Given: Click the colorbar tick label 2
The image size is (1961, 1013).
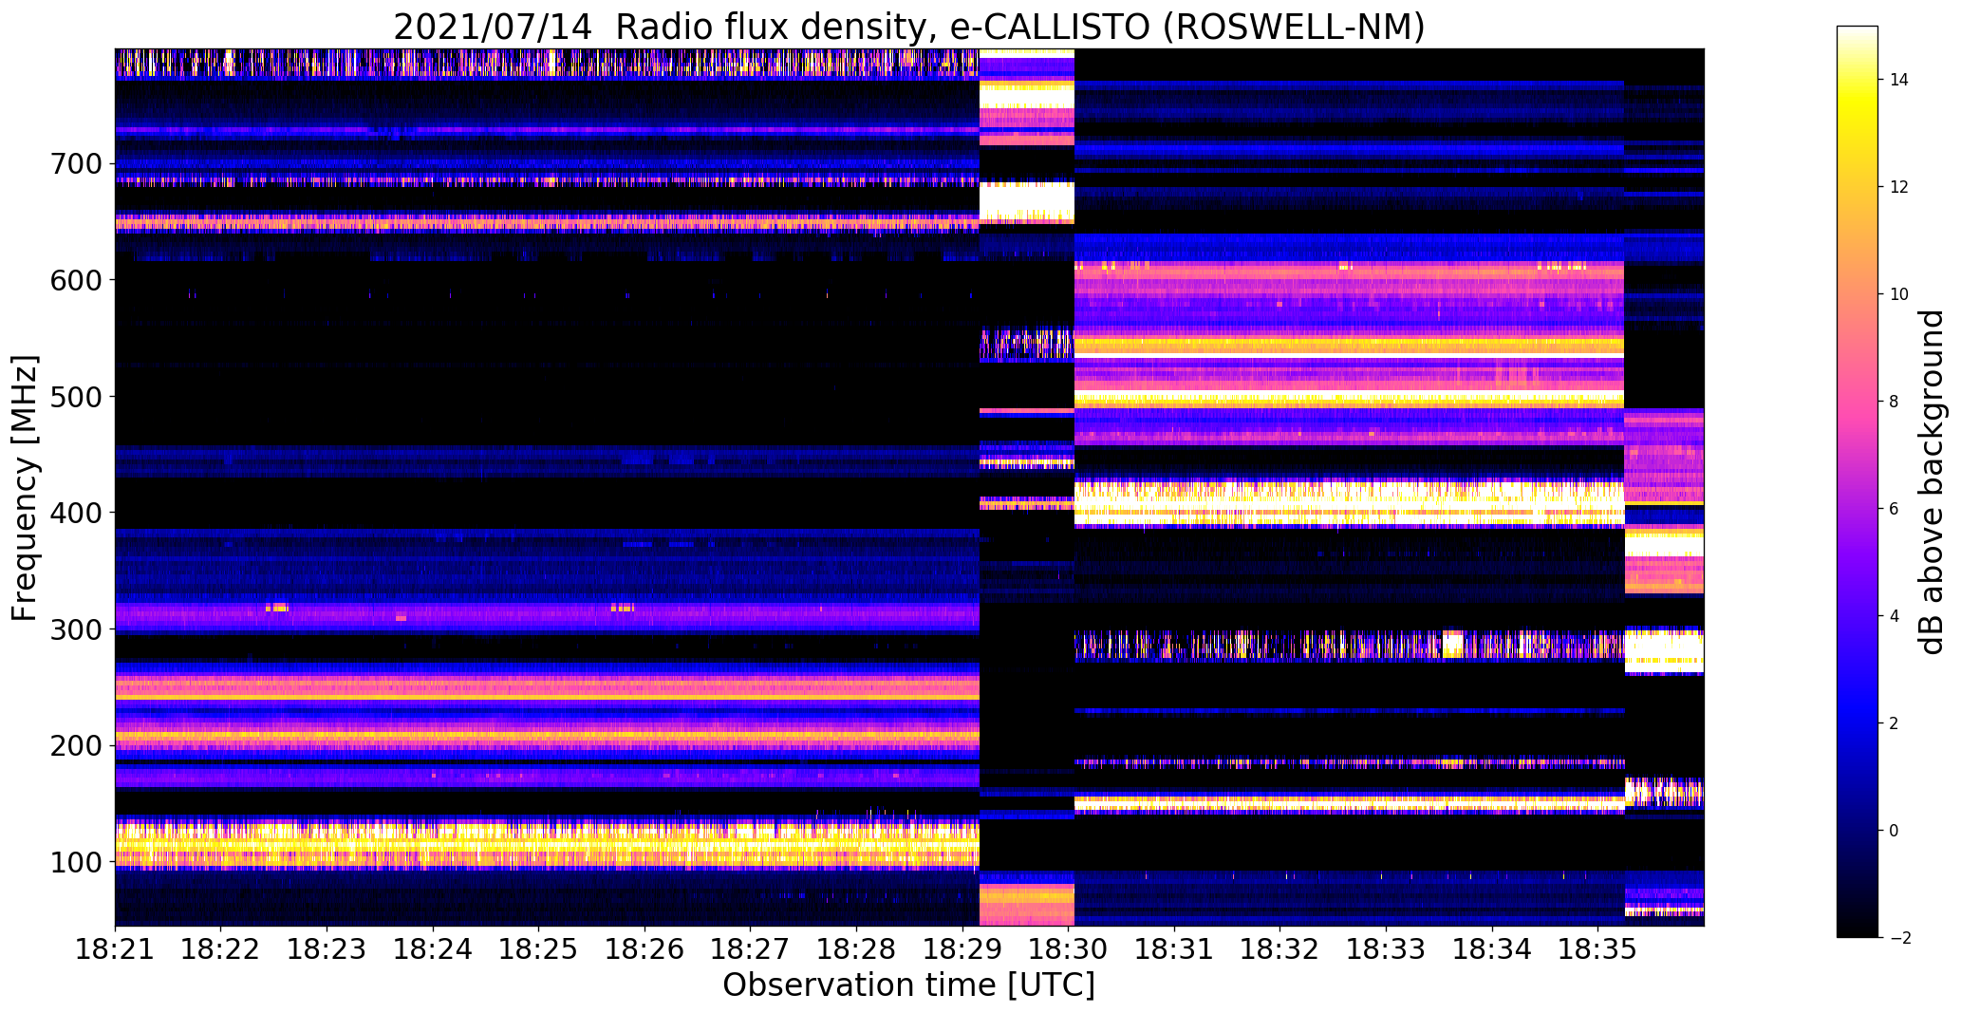Looking at the screenshot, I should tap(1895, 723).
